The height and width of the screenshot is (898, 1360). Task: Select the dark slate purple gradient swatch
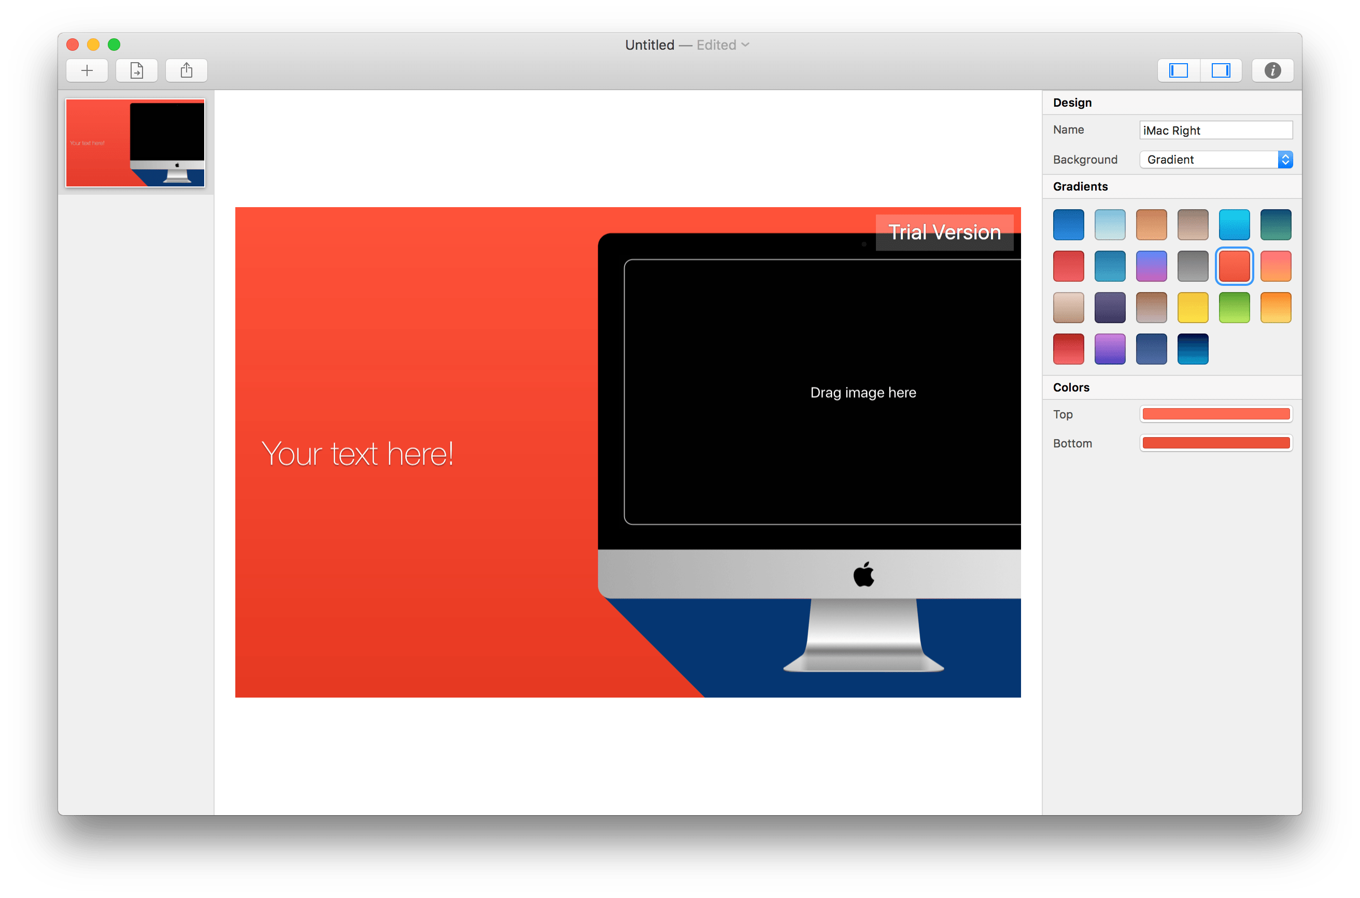[1110, 308]
